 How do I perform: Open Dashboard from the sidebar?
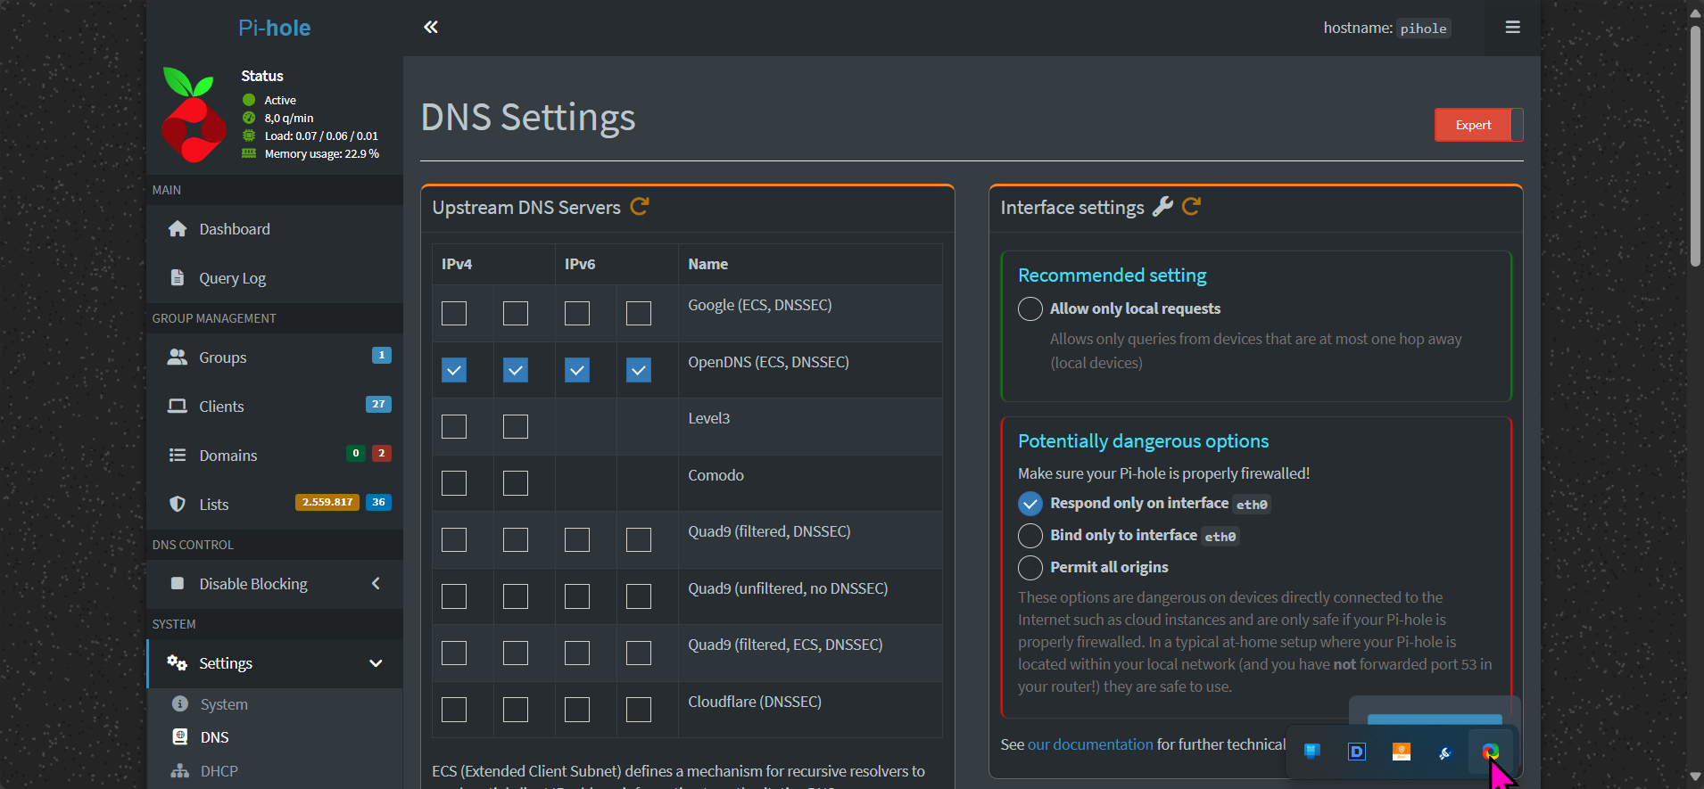(x=234, y=229)
